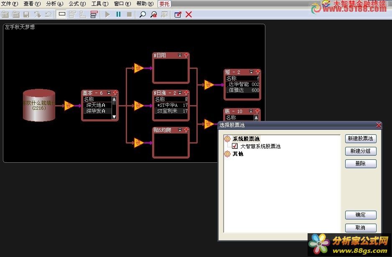
Task: Open the 文件(F) menu
Action: (10, 4)
